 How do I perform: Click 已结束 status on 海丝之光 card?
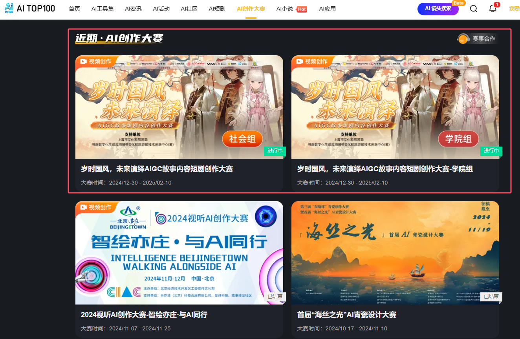(x=491, y=297)
